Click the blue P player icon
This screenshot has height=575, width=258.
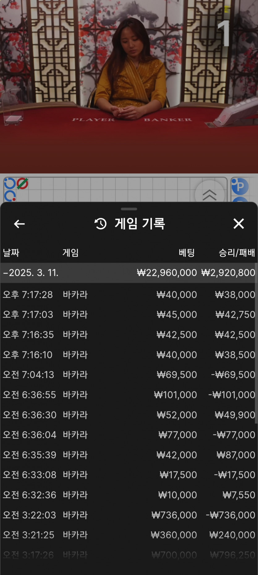tap(240, 186)
